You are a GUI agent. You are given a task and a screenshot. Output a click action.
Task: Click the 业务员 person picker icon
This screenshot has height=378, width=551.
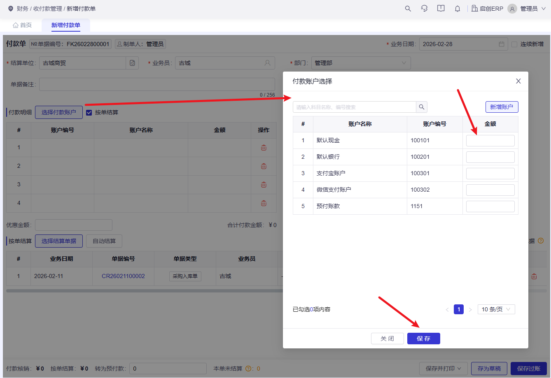[268, 63]
